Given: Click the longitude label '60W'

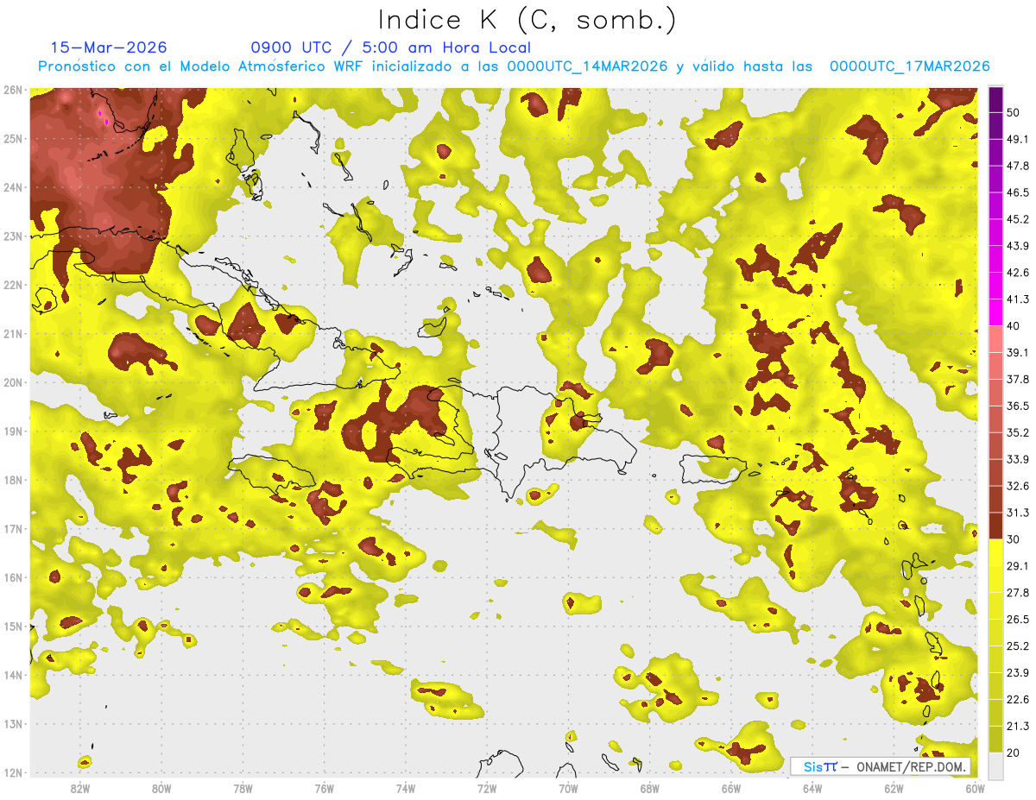Looking at the screenshot, I should coord(975,788).
